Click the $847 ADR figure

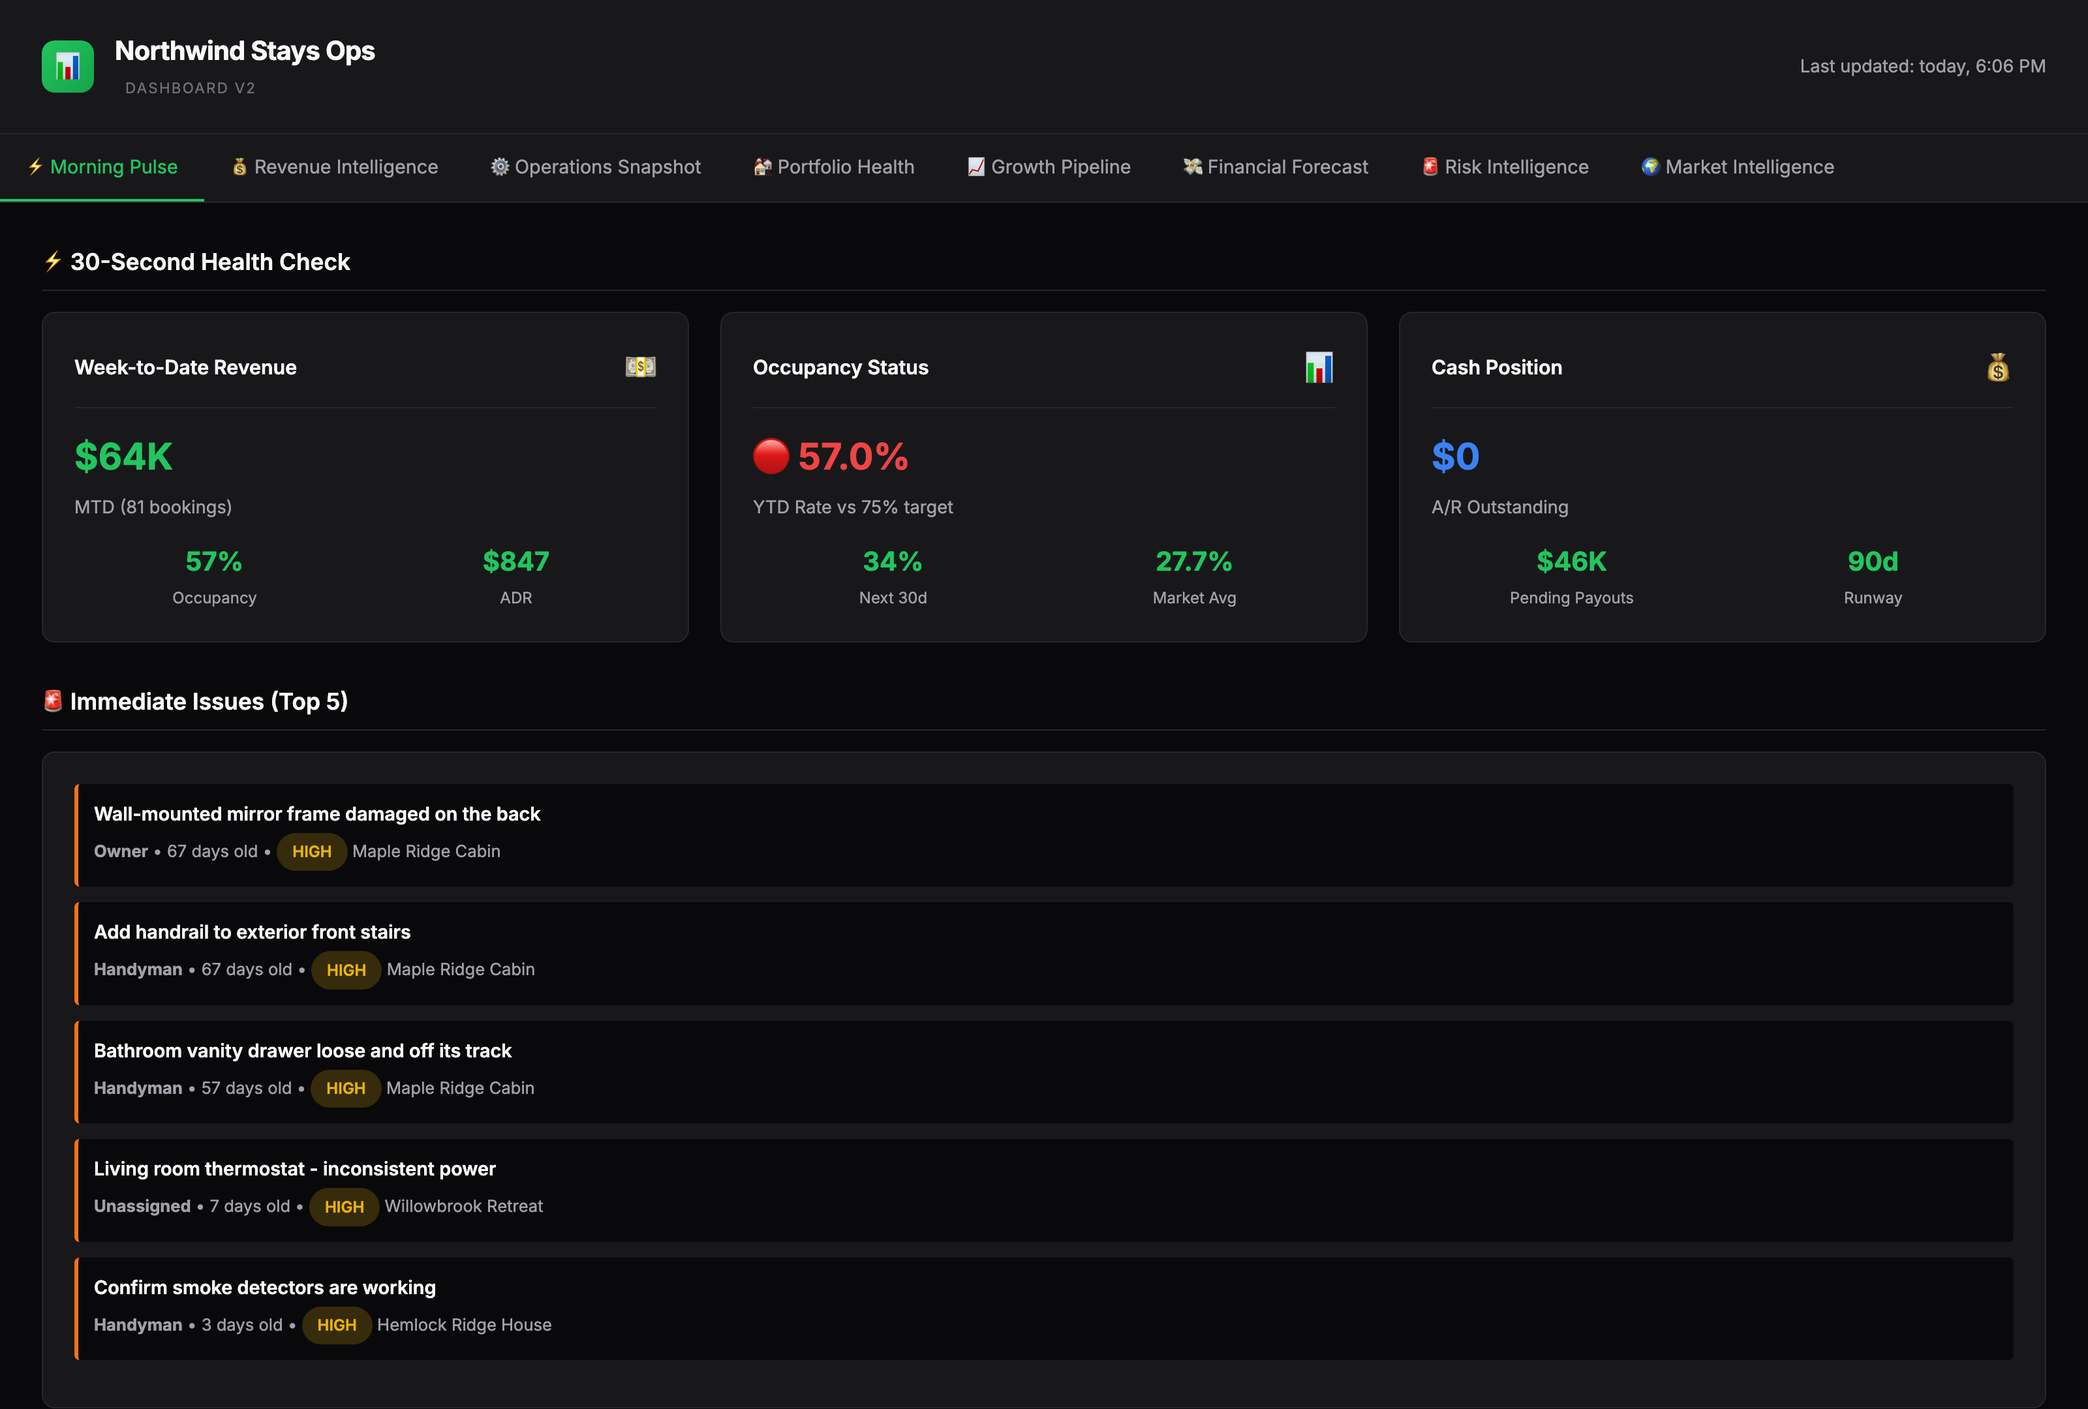(x=515, y=561)
